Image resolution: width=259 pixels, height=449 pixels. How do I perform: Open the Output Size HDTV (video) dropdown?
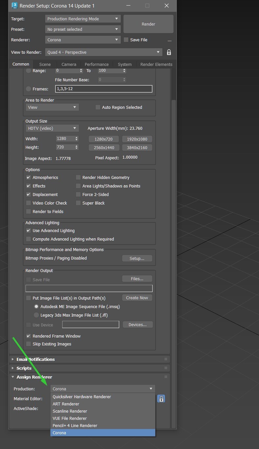click(52, 128)
